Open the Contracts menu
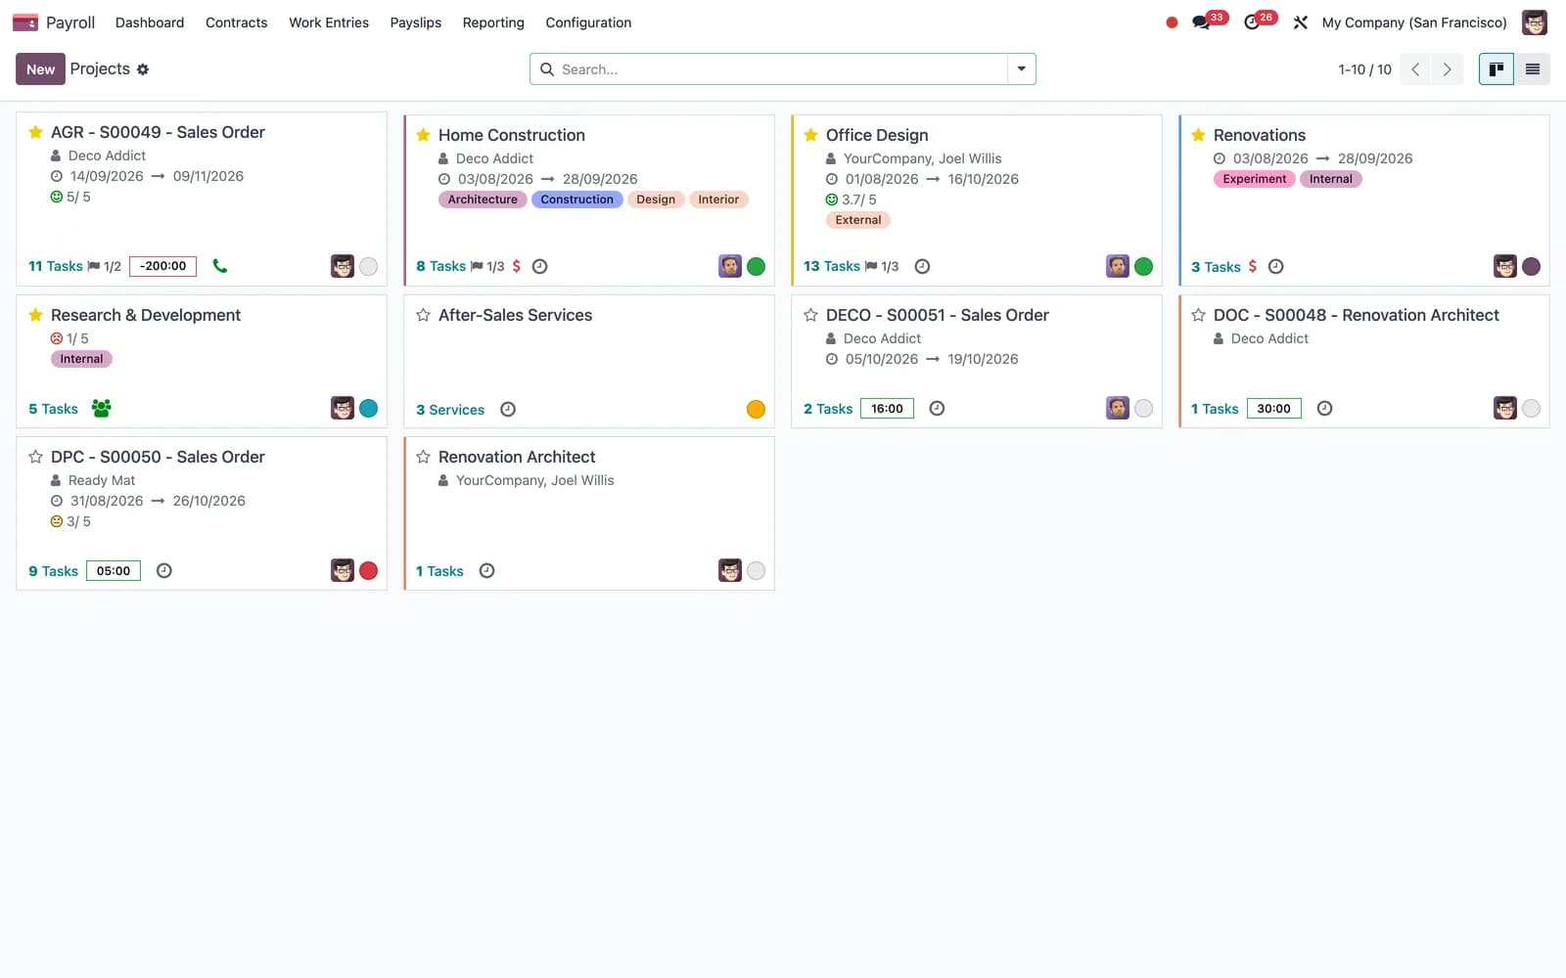This screenshot has width=1566, height=978. [x=236, y=22]
